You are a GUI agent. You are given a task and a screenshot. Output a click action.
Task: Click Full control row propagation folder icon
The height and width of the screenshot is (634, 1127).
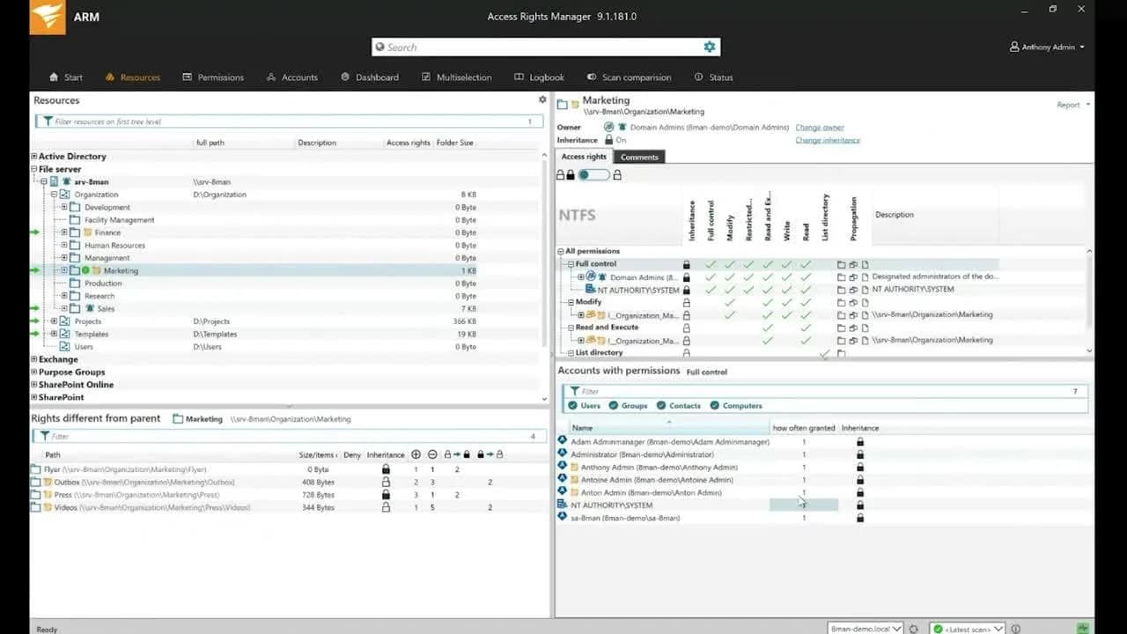[841, 264]
